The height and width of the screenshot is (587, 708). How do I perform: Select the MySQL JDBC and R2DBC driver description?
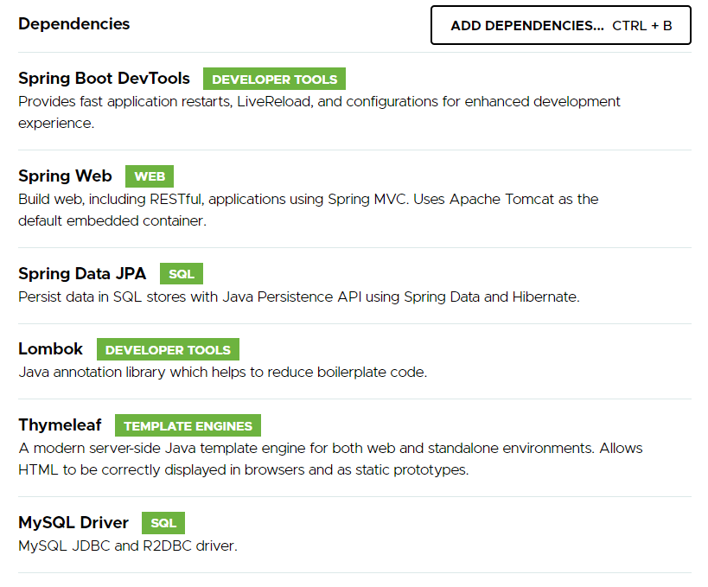(128, 546)
